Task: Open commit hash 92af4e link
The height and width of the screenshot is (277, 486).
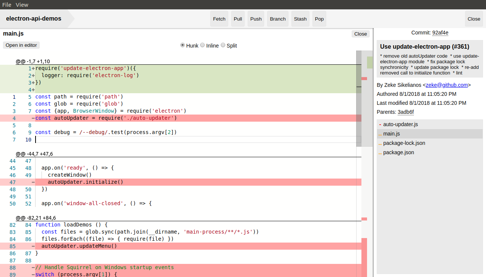Action: coord(440,33)
